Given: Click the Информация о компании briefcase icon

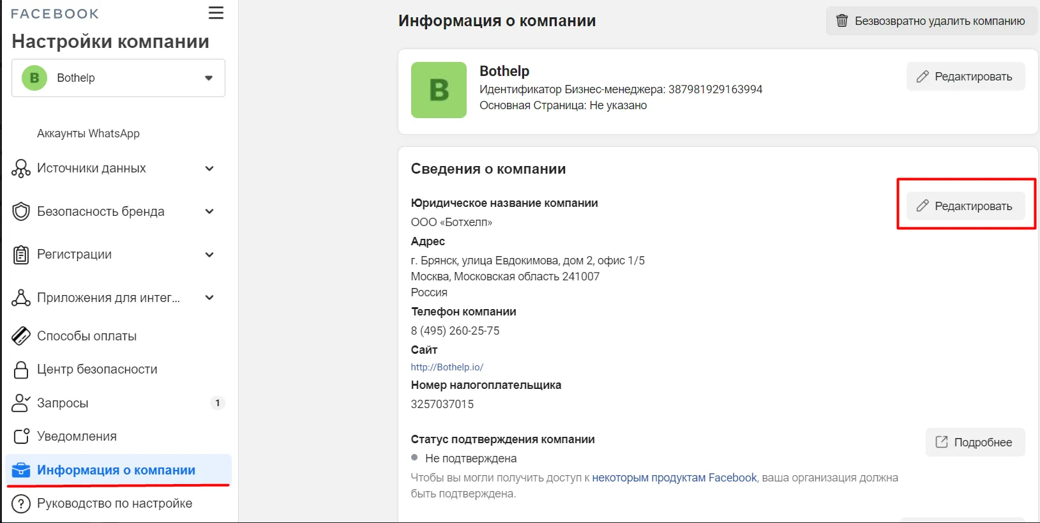Looking at the screenshot, I should (x=21, y=470).
